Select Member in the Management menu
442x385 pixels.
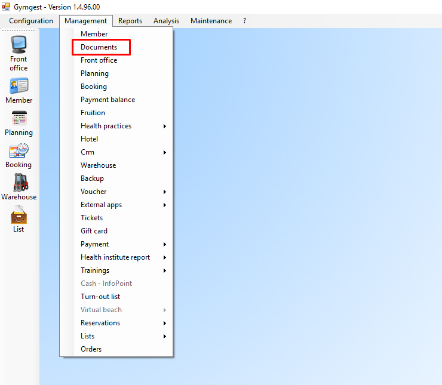click(116, 34)
